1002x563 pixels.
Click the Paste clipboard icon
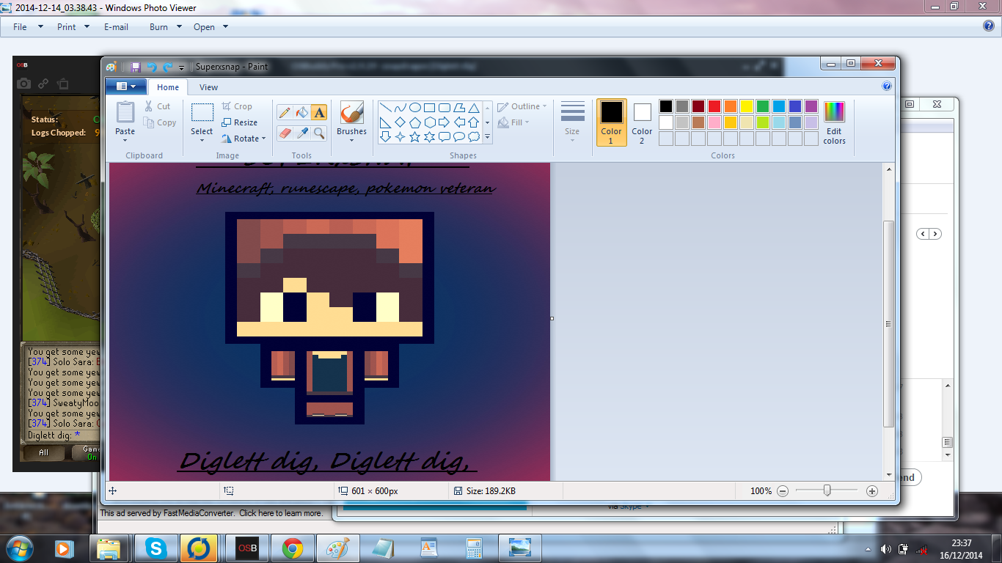tap(125, 112)
